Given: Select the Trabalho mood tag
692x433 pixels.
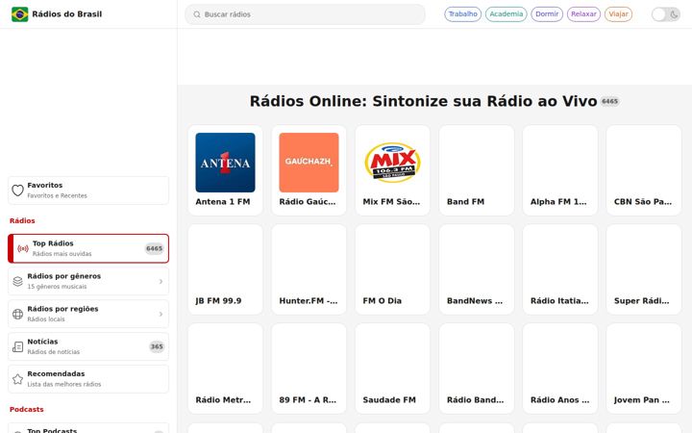Looking at the screenshot, I should point(462,14).
